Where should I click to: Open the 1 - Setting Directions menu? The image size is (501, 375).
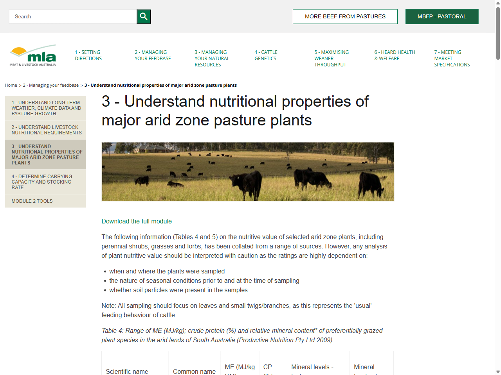click(88, 55)
